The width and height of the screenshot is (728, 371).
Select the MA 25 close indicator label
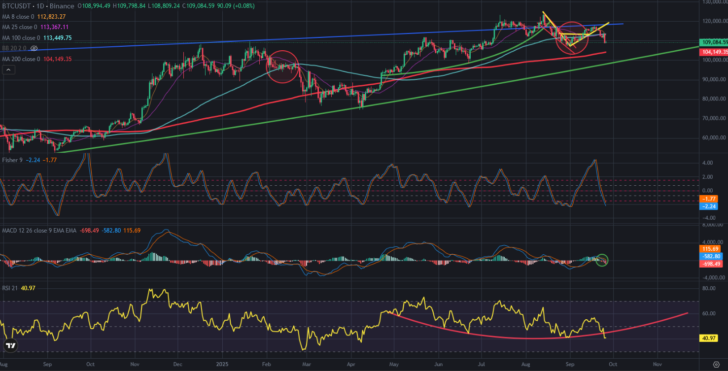tap(21, 27)
